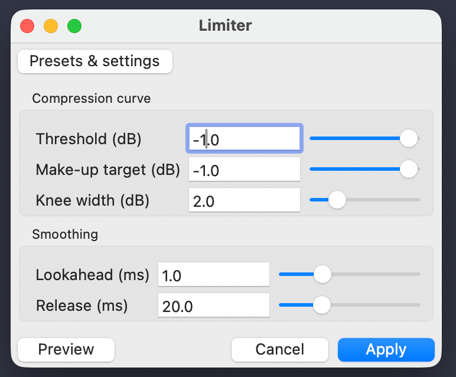Apply the Limiter effect
The height and width of the screenshot is (377, 456).
click(x=386, y=349)
